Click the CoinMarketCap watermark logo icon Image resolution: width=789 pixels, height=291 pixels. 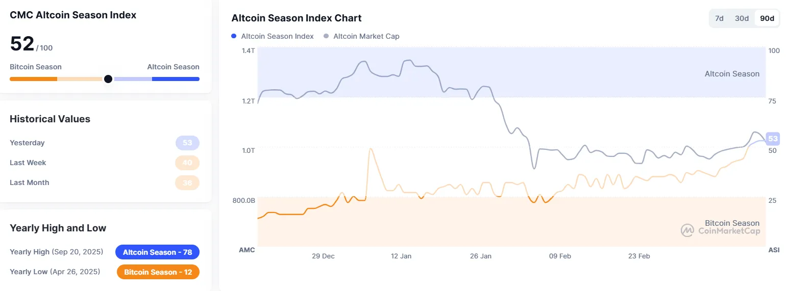(x=687, y=230)
